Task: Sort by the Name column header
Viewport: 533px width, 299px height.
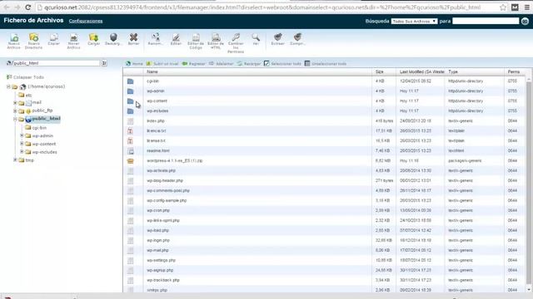Action: click(x=257, y=72)
